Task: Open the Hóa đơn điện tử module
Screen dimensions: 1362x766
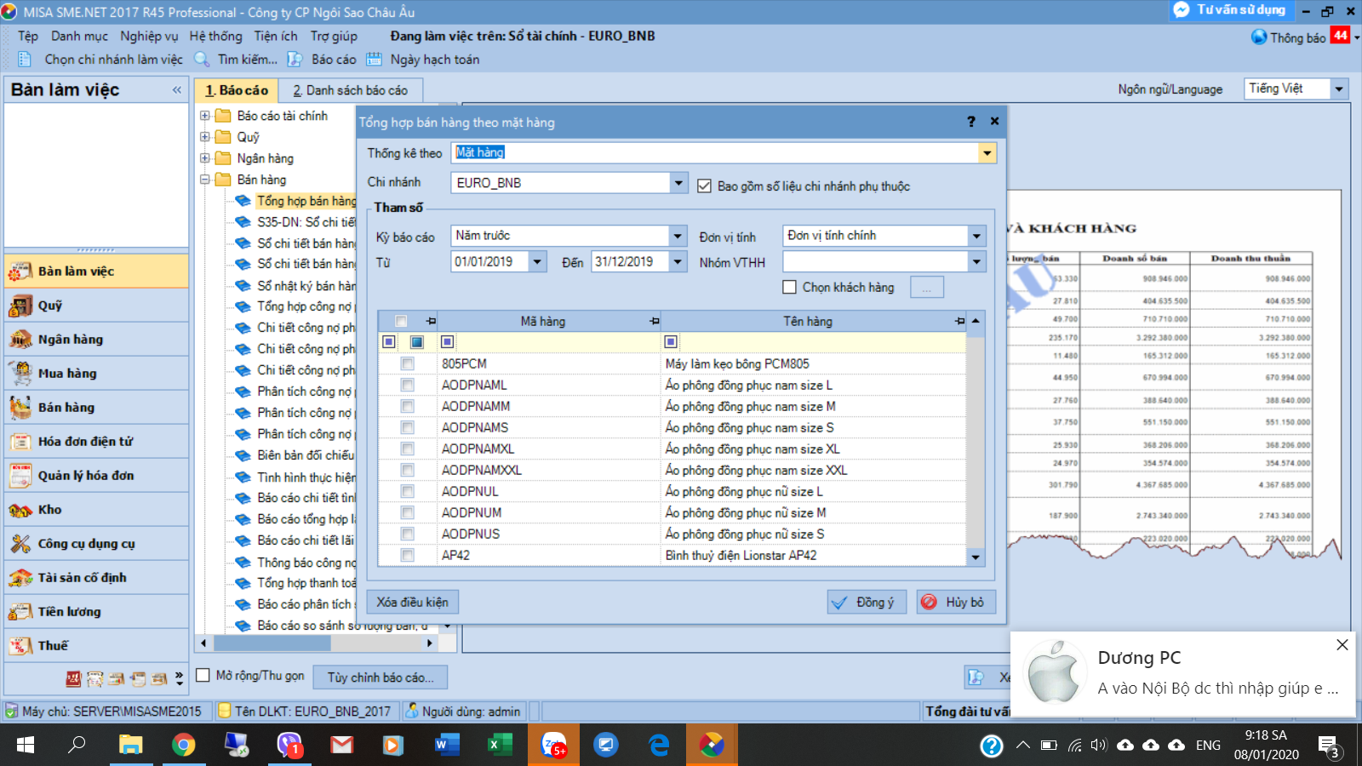Action: [85, 442]
